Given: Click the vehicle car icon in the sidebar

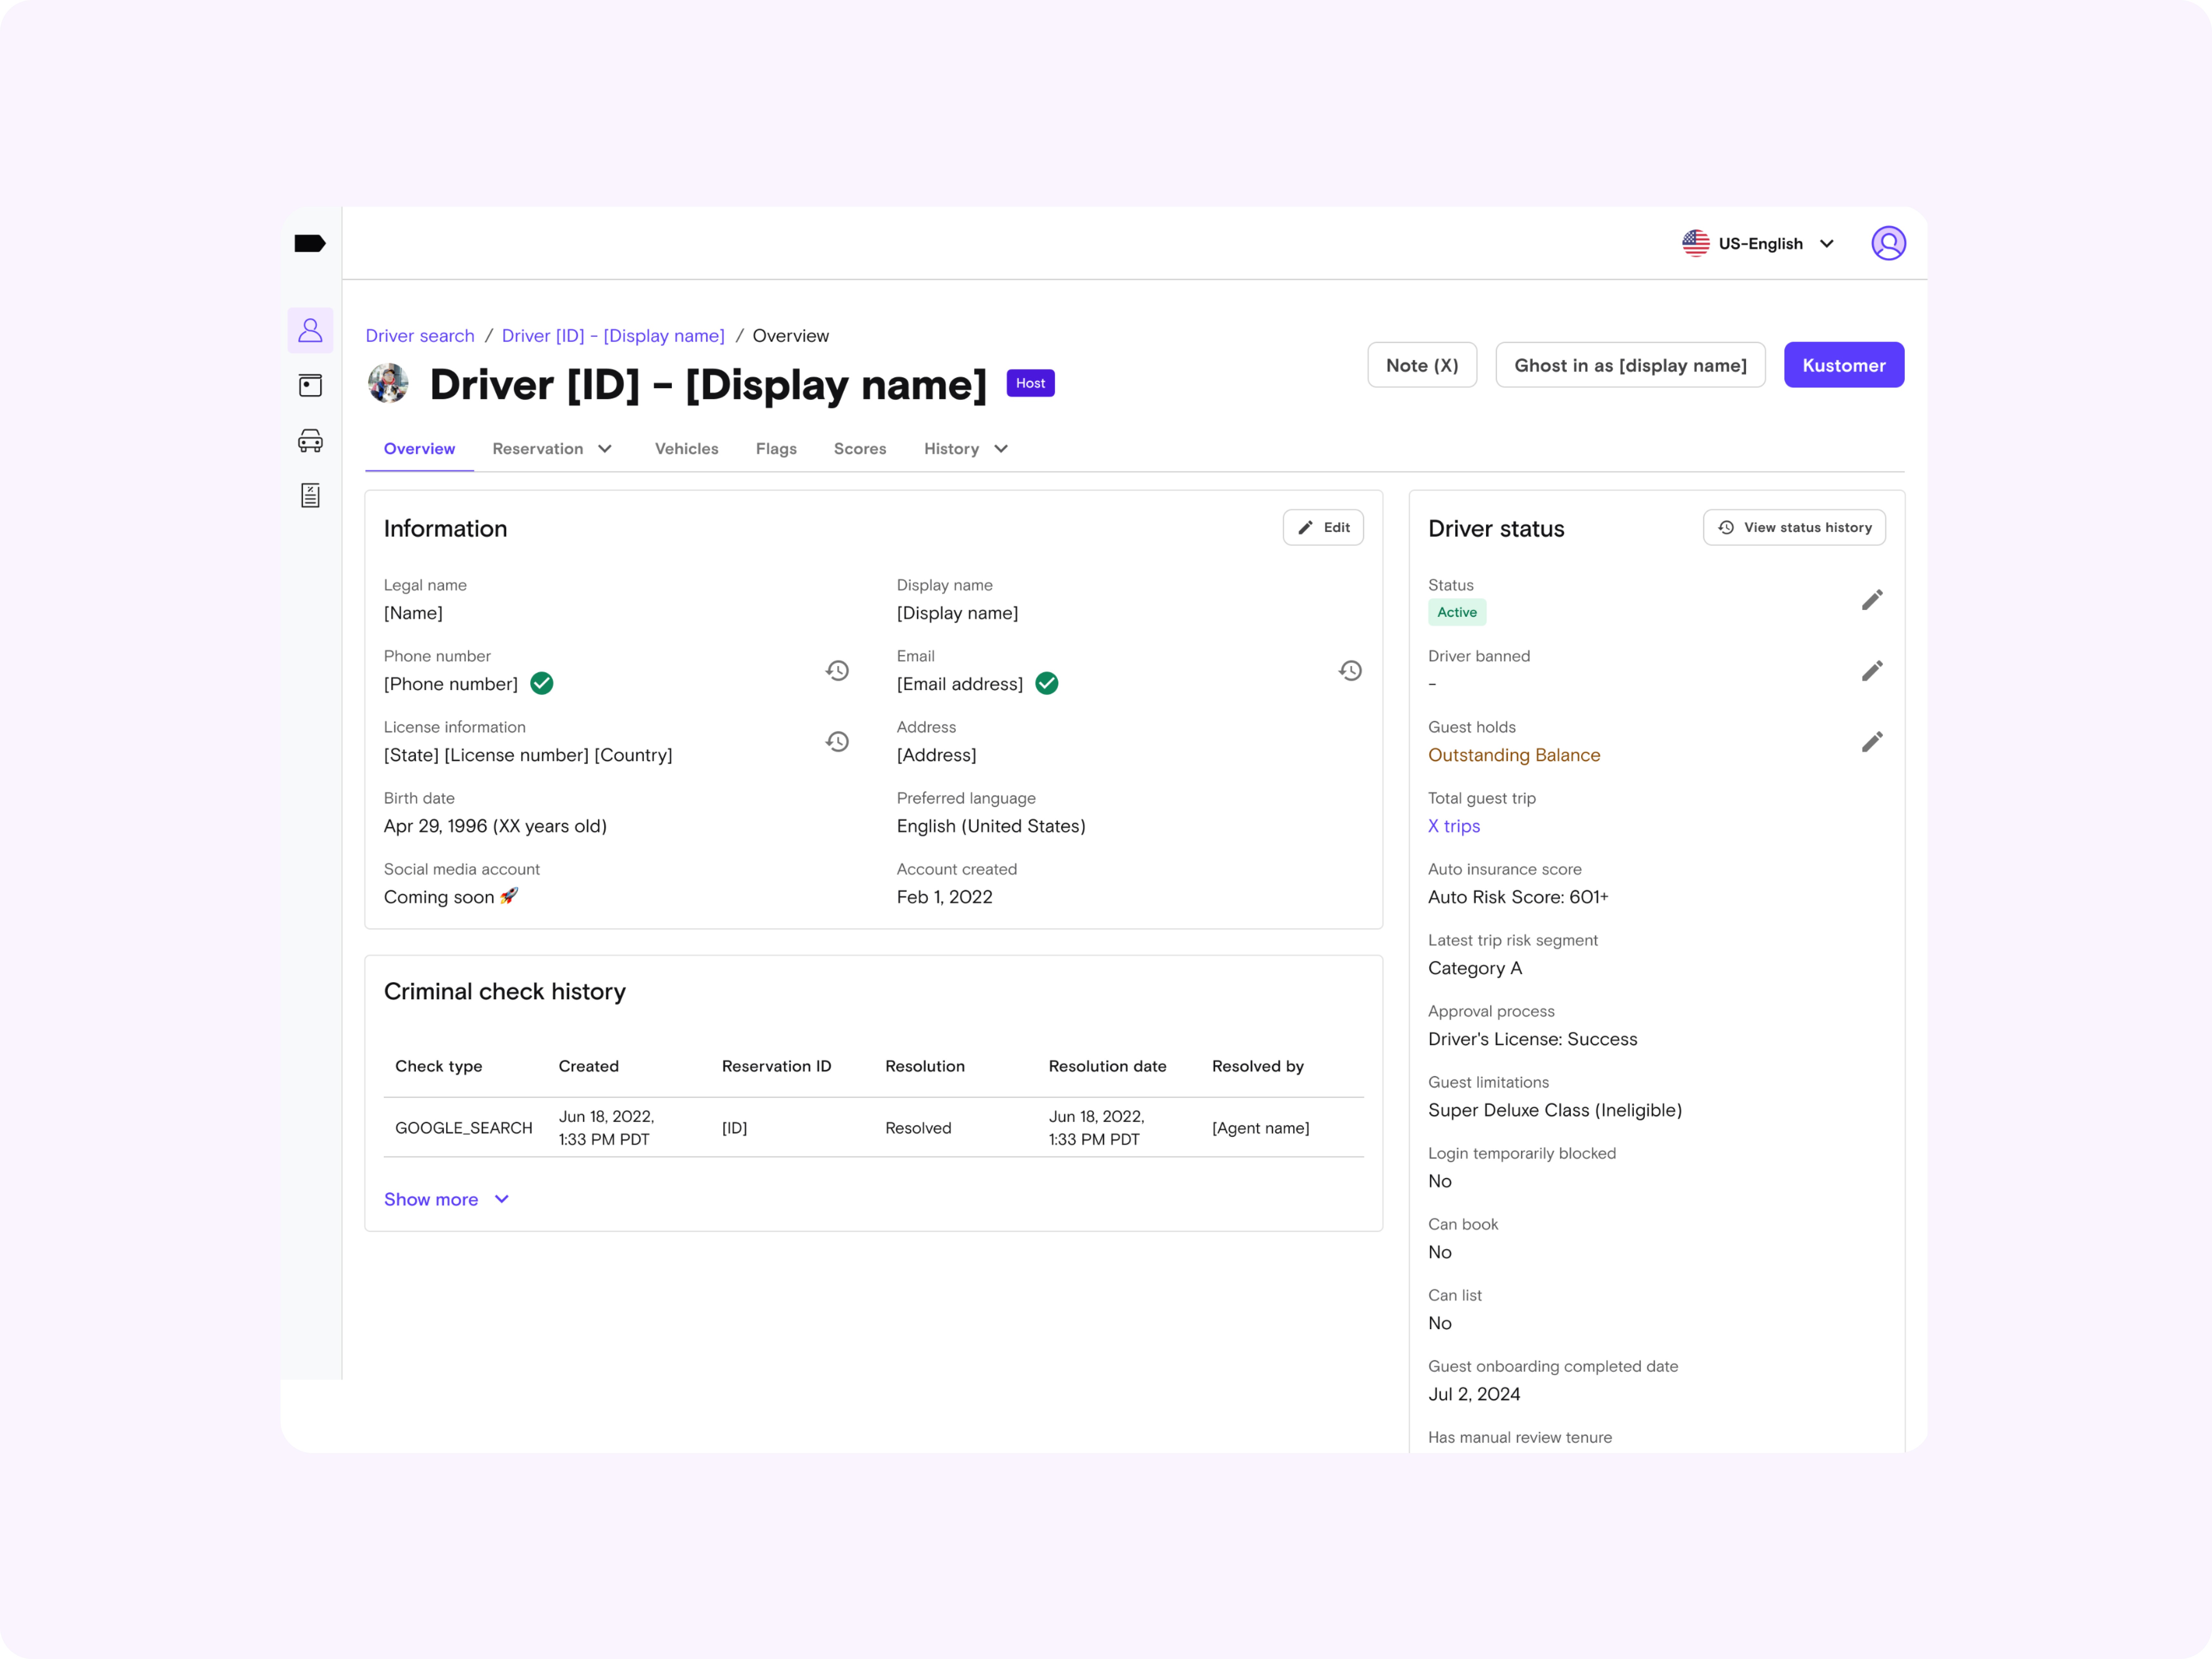Looking at the screenshot, I should pos(310,441).
